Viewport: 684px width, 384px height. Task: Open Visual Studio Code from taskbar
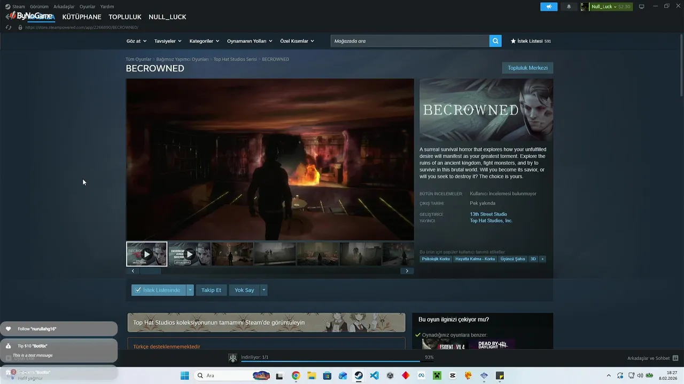point(374,375)
